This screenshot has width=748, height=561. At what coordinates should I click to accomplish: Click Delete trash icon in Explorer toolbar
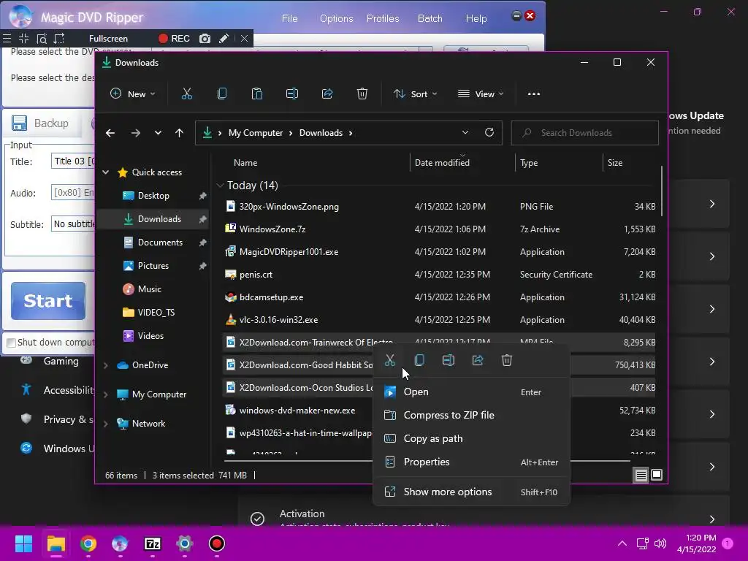pyautogui.click(x=362, y=94)
